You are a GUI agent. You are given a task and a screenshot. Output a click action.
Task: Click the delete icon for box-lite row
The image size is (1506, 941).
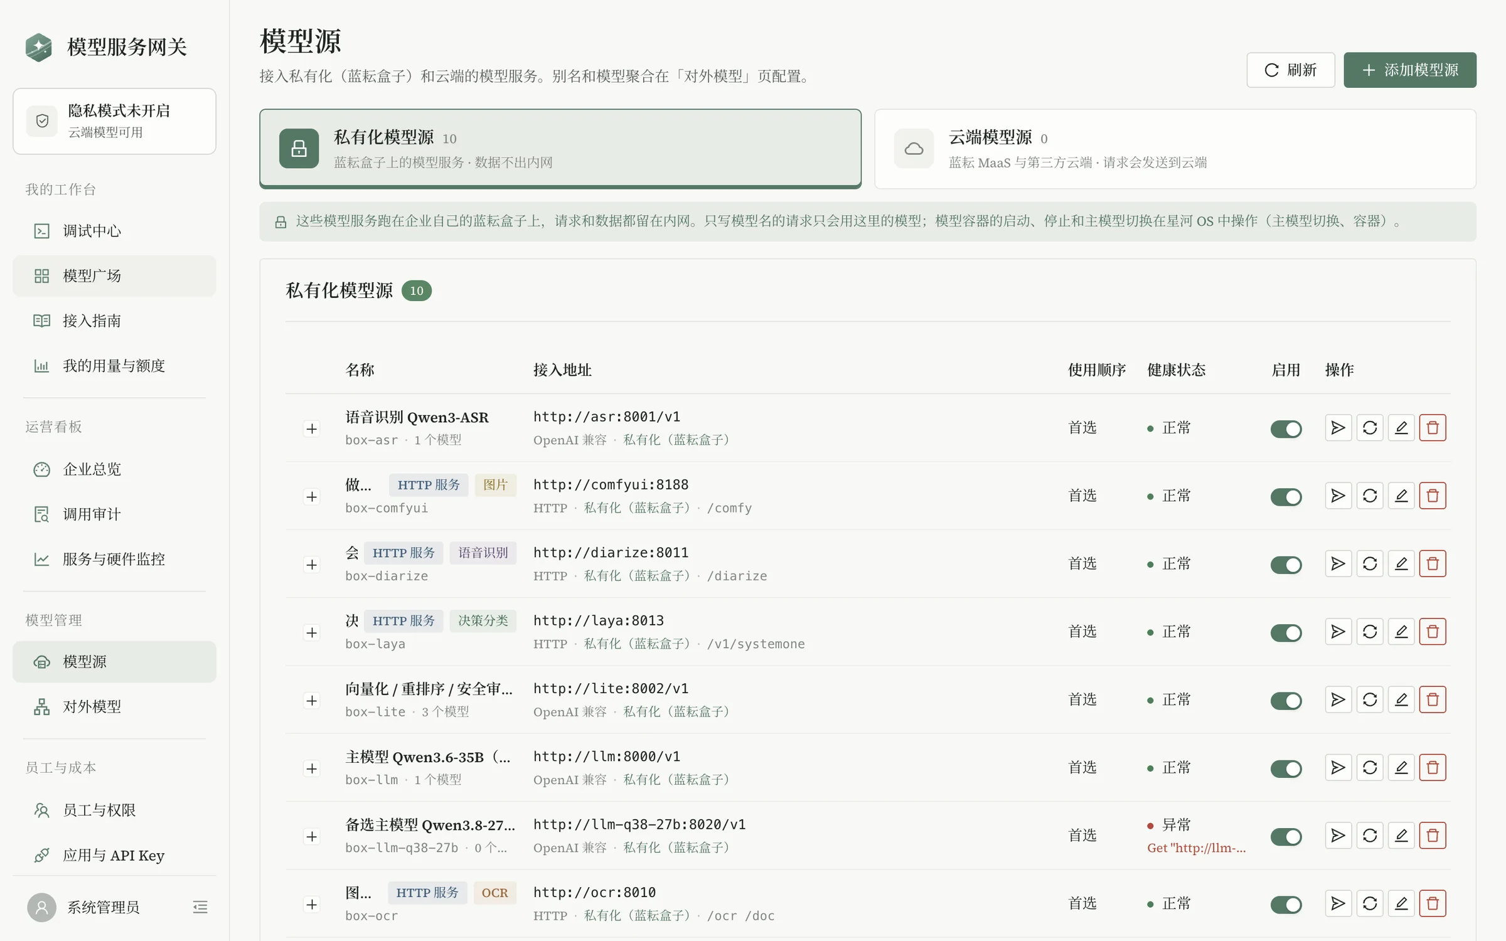pyautogui.click(x=1432, y=699)
